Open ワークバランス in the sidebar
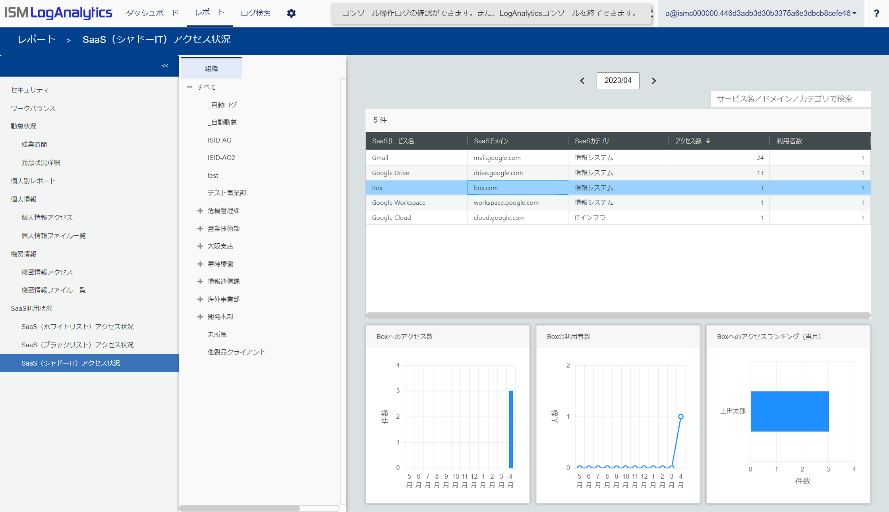Image resolution: width=889 pixels, height=512 pixels. pos(33,108)
